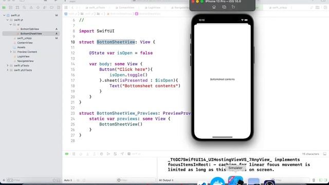Click Debug View Hierarchy icon

[x=101, y=154]
